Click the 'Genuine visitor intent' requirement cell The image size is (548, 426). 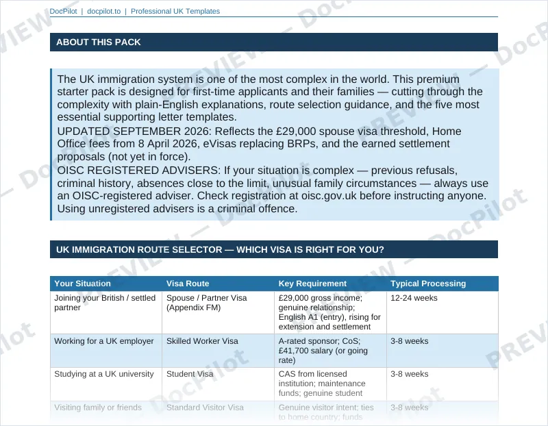331,412
